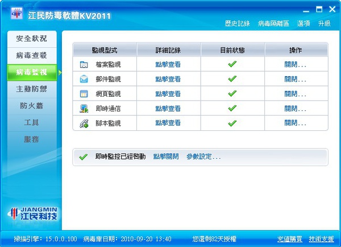Click 升級 in the top menu
The image size is (341, 247).
325,23
